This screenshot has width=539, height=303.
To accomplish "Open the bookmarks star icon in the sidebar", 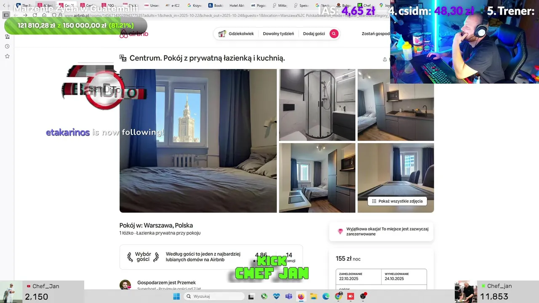I will (x=7, y=56).
